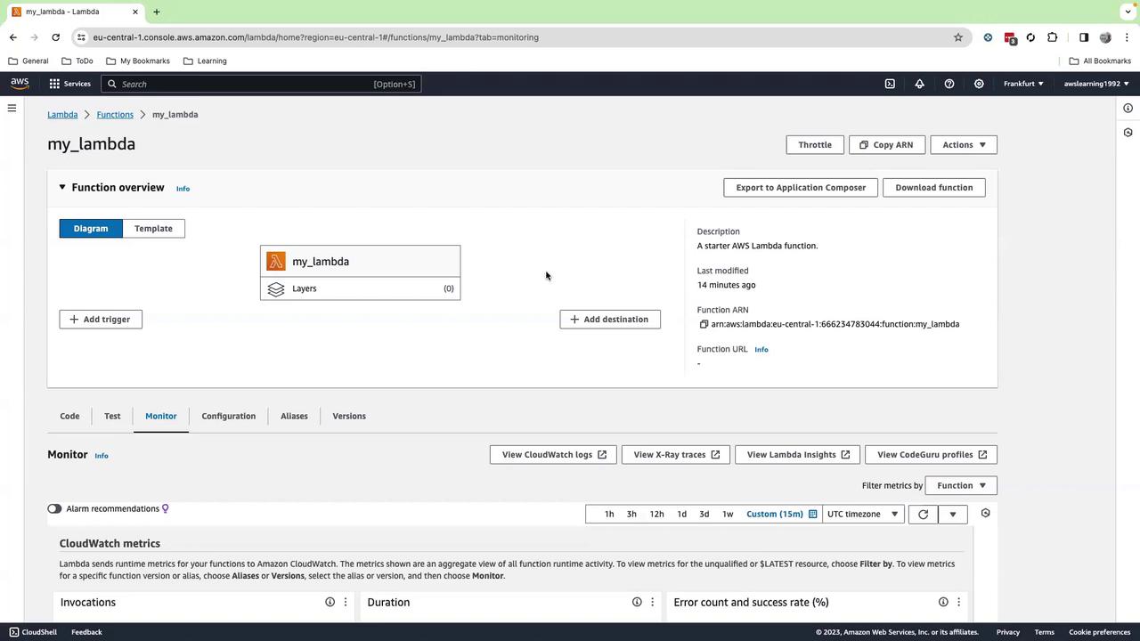Screen dimensions: 1140x641
Task: Open the Aliases tab
Action: pyautogui.click(x=294, y=416)
